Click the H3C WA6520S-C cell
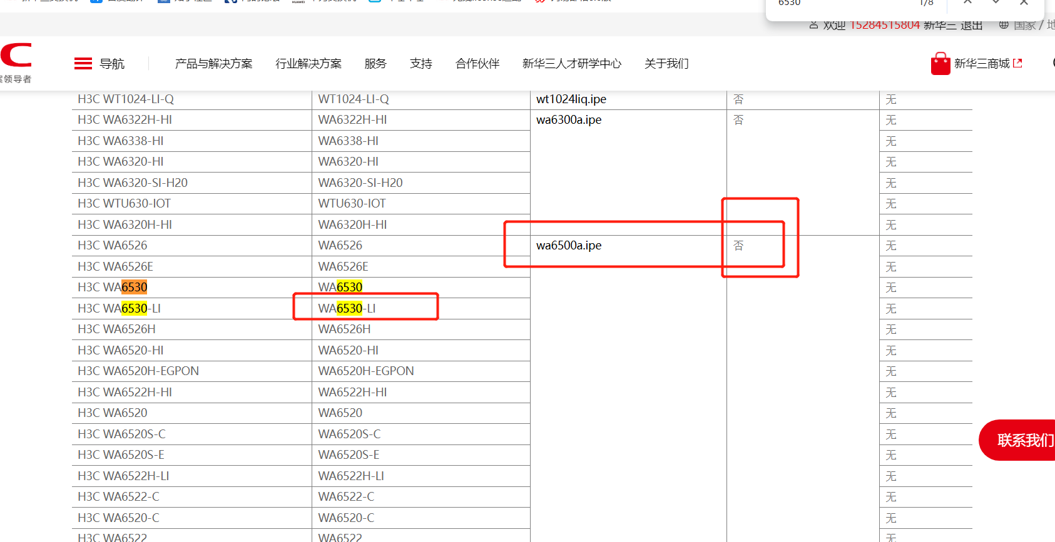This screenshot has height=542, width=1055. tap(121, 434)
